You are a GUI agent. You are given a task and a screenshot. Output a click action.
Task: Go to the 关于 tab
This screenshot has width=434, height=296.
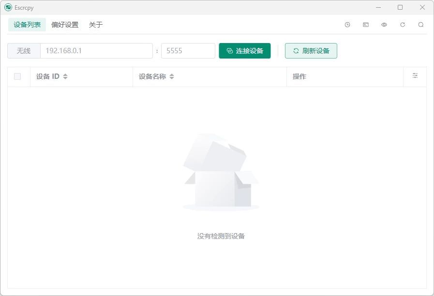[96, 25]
